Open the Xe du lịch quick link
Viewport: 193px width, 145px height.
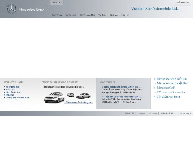10,90
